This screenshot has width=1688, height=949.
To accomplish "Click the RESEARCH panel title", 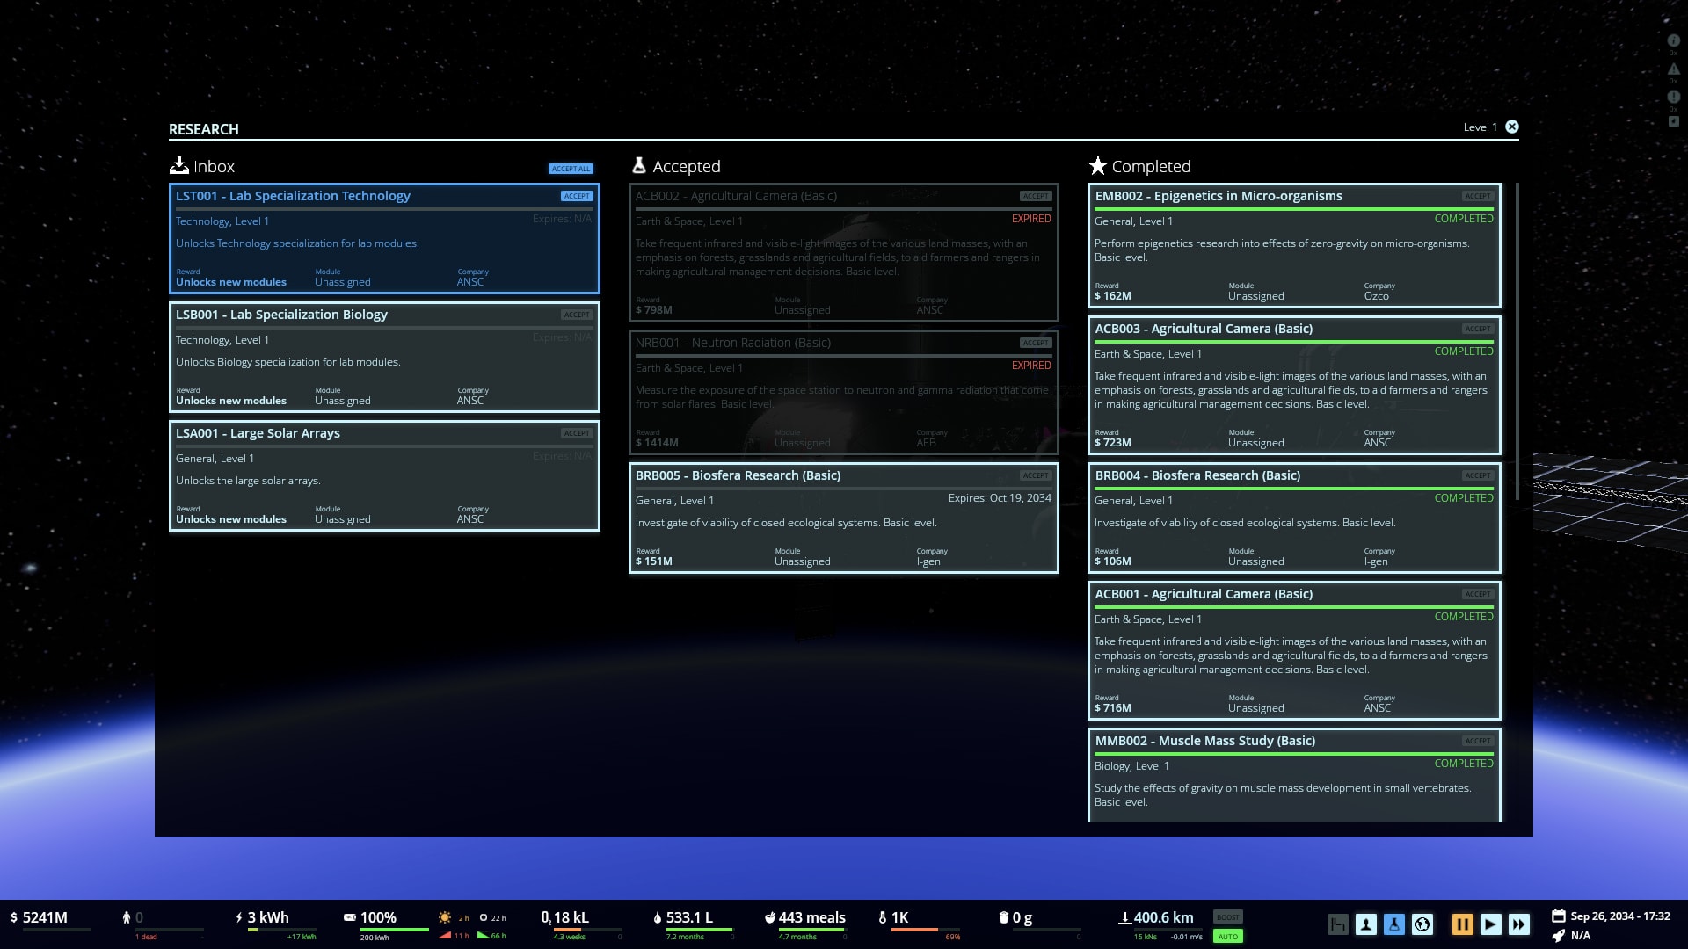I will (204, 129).
